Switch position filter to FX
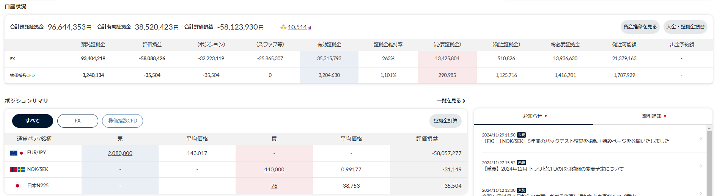This screenshot has width=717, height=196. point(78,121)
